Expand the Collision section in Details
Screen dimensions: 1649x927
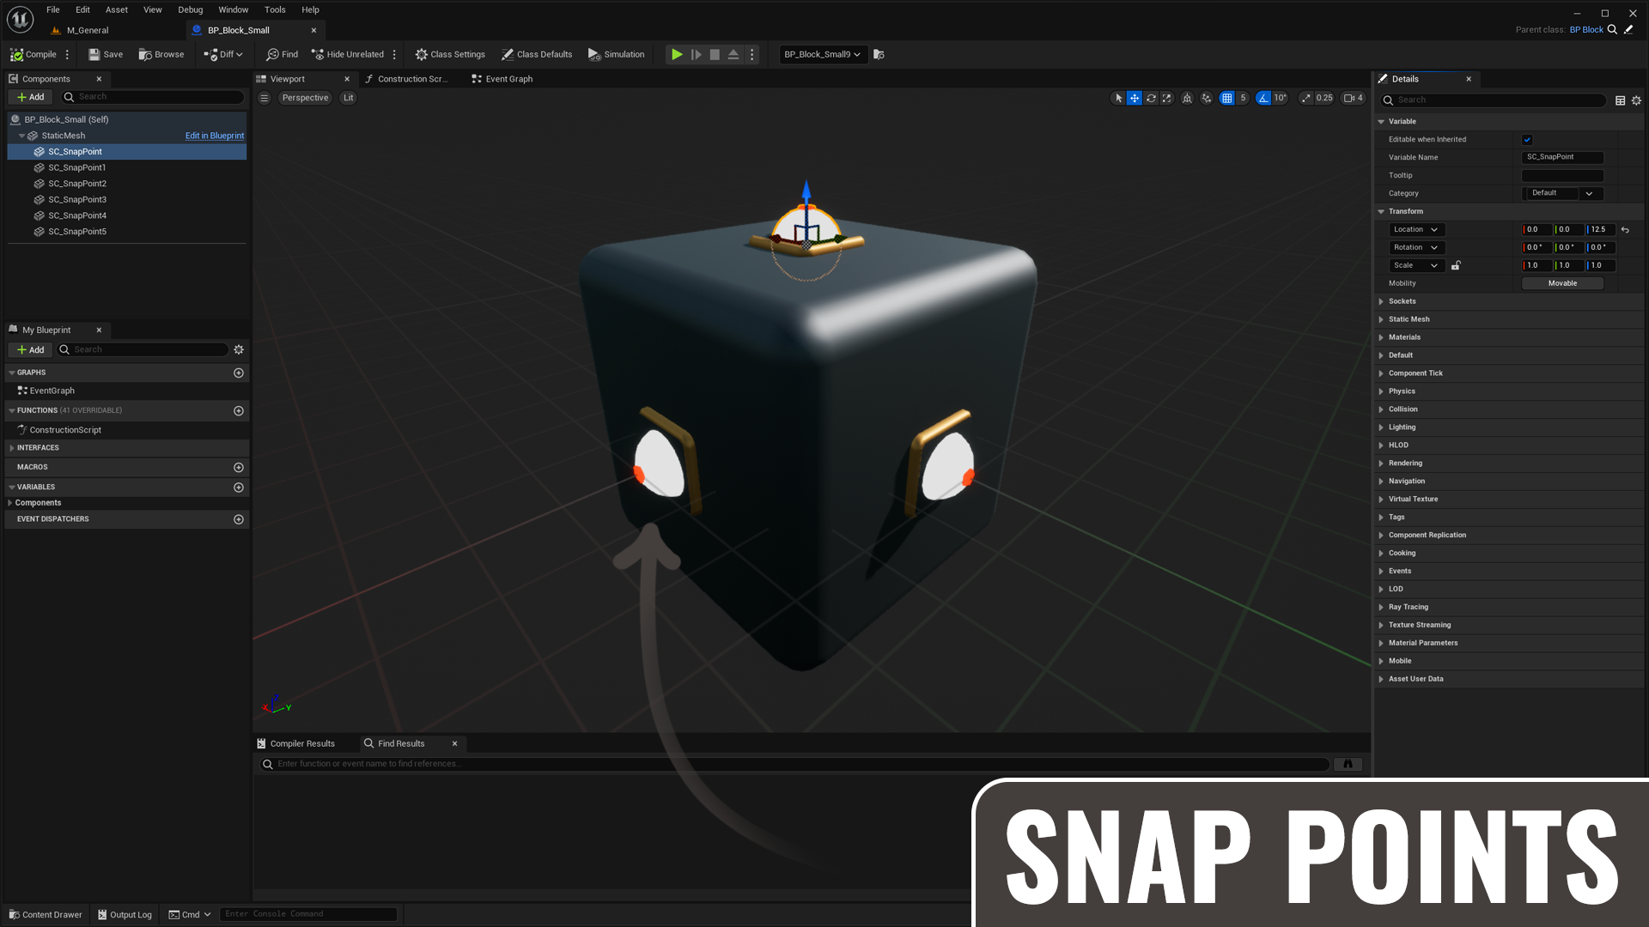pyautogui.click(x=1403, y=409)
